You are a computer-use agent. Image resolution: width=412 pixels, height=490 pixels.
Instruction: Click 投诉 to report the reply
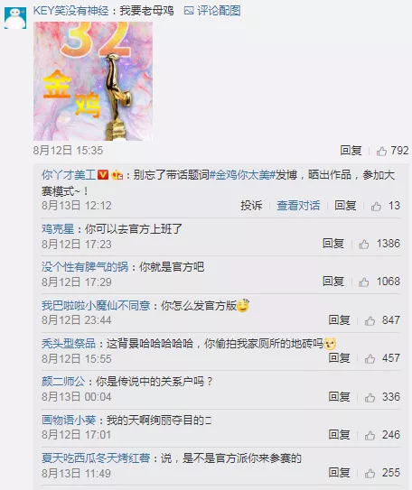[x=251, y=206]
